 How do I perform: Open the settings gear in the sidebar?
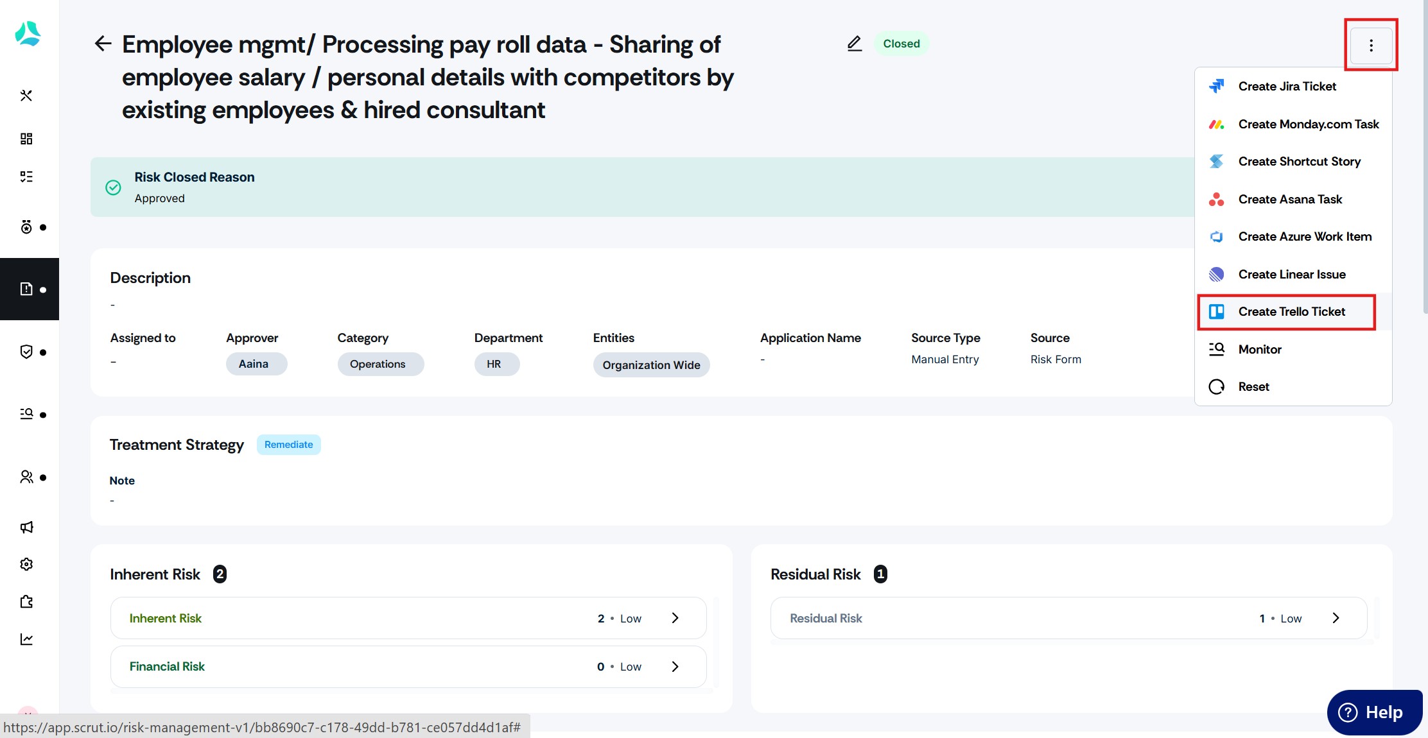click(x=26, y=564)
